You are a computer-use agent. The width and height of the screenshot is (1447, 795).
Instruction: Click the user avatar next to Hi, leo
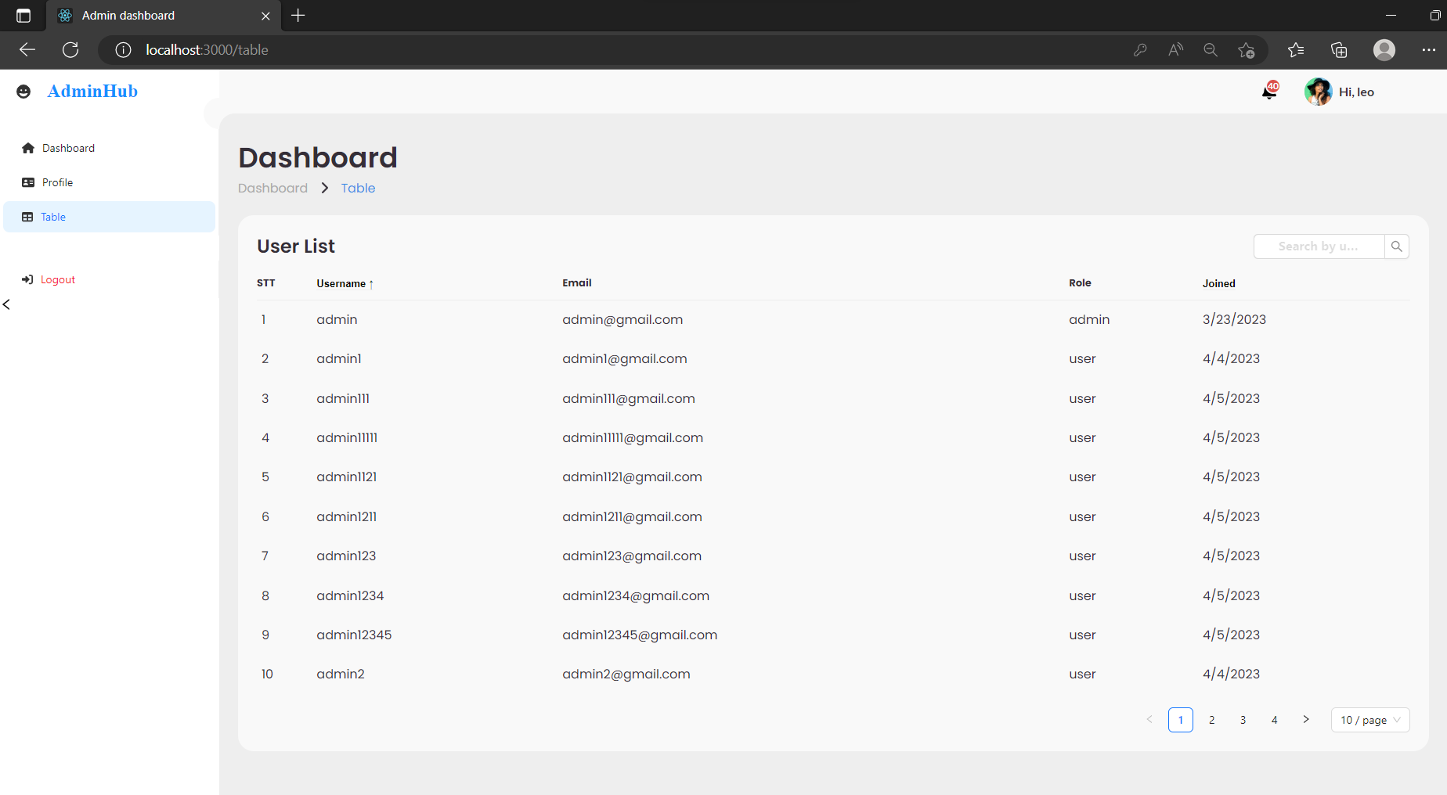[x=1318, y=92]
